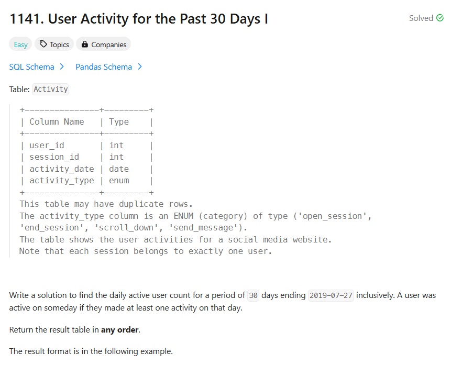Click the tag icon inside Topics
The width and height of the screenshot is (451, 365).
pos(43,44)
